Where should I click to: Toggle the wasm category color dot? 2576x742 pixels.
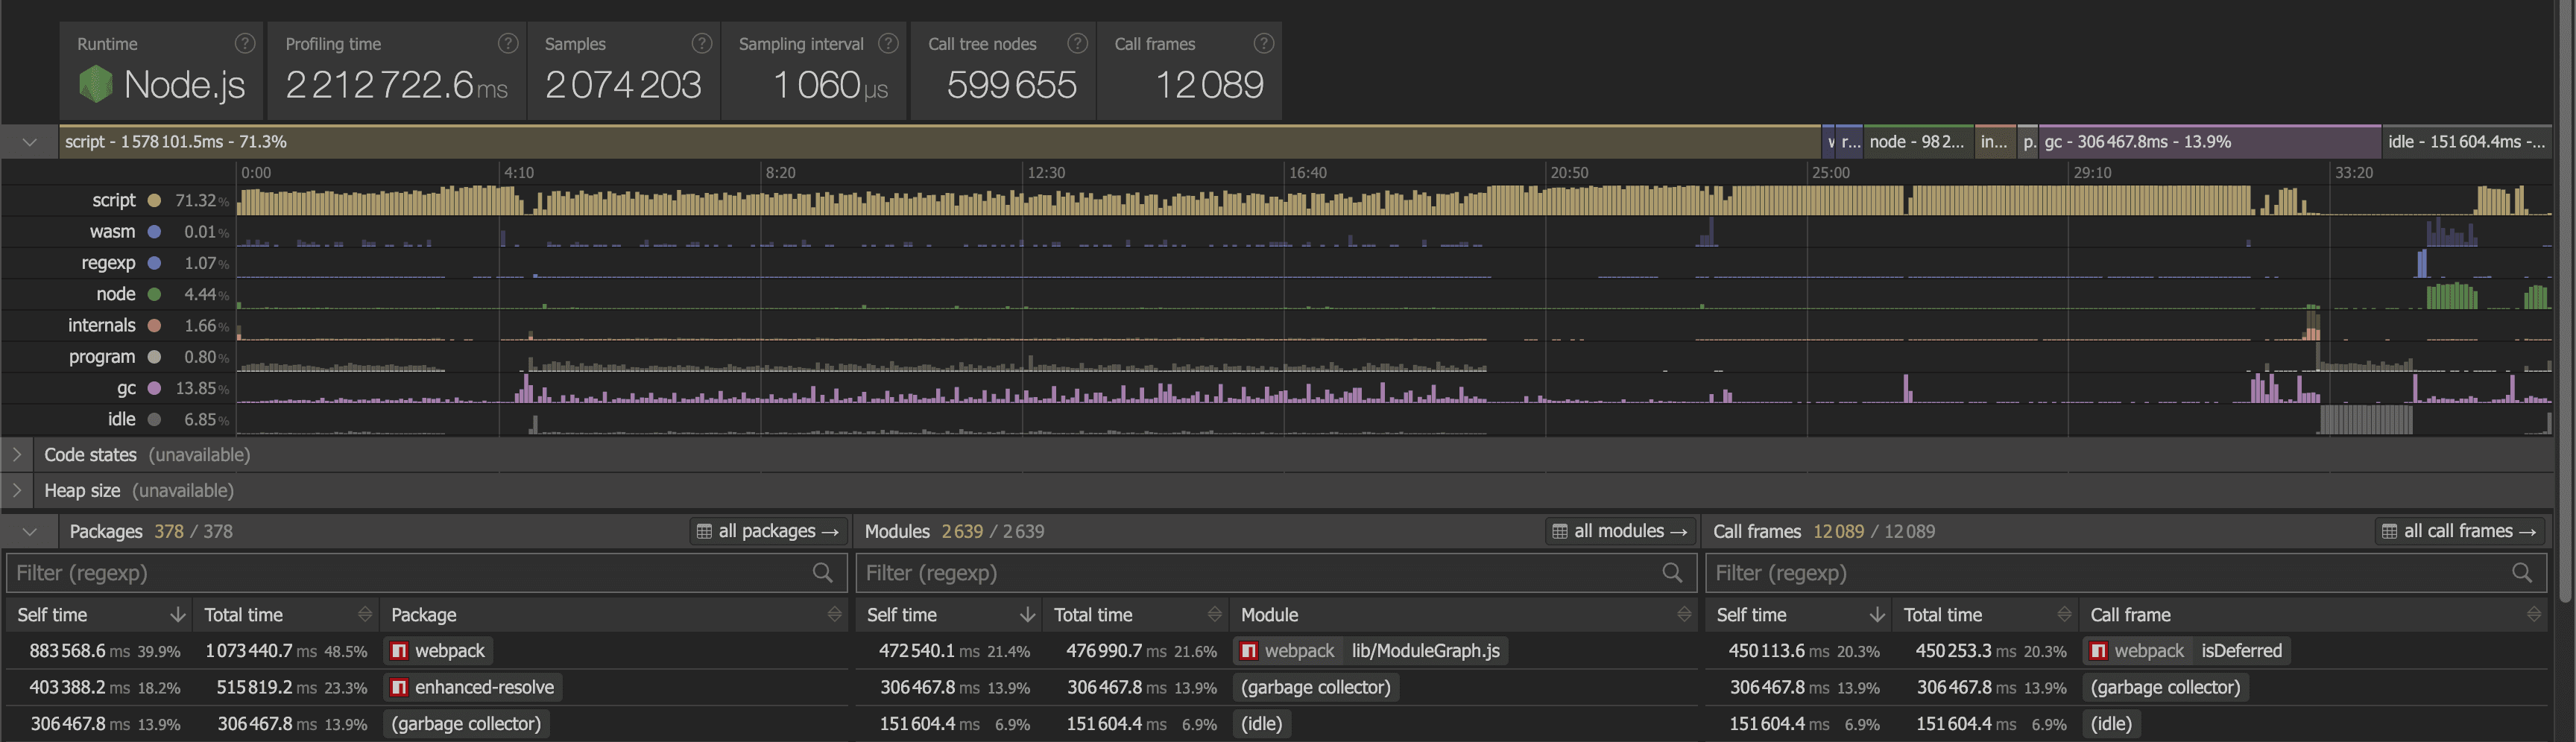[154, 231]
